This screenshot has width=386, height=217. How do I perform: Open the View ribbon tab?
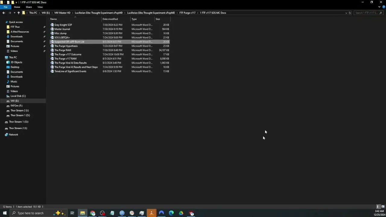(x=40, y=7)
